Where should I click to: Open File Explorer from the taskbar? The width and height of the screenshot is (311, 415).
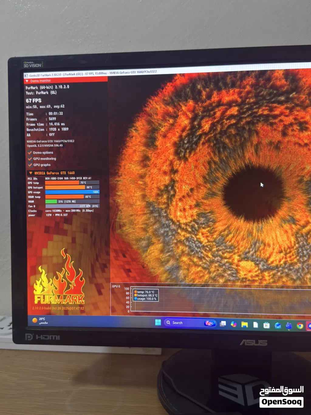tap(244, 325)
